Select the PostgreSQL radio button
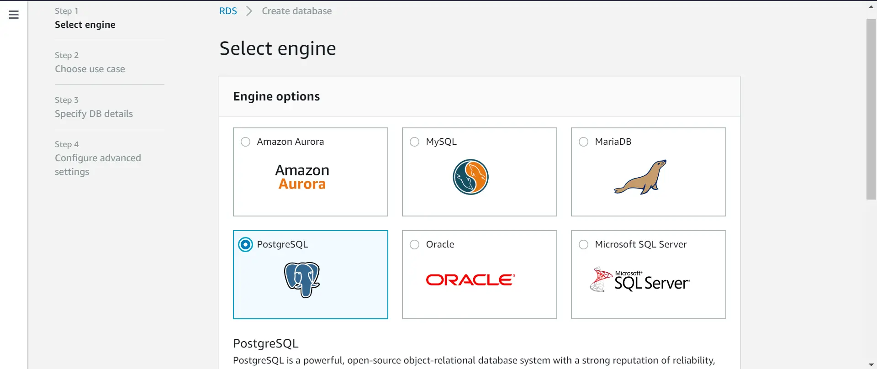 (x=246, y=245)
